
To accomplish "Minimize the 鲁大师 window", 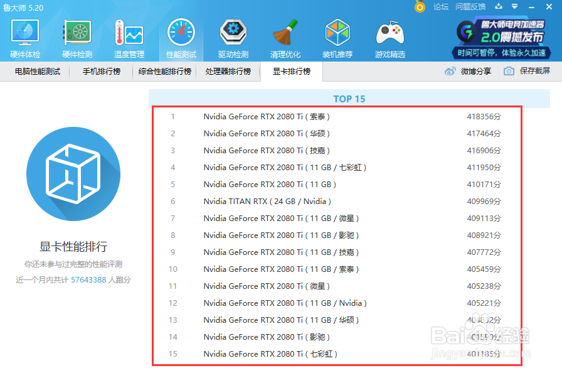I will [531, 7].
